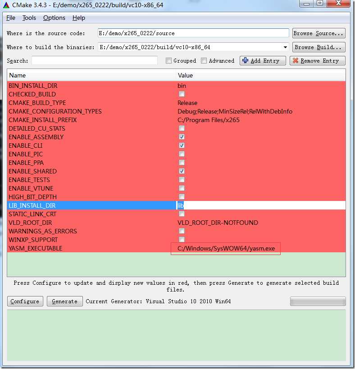355x369 pixels.
Task: Click the progress bar at bottom right
Action: click(x=318, y=301)
